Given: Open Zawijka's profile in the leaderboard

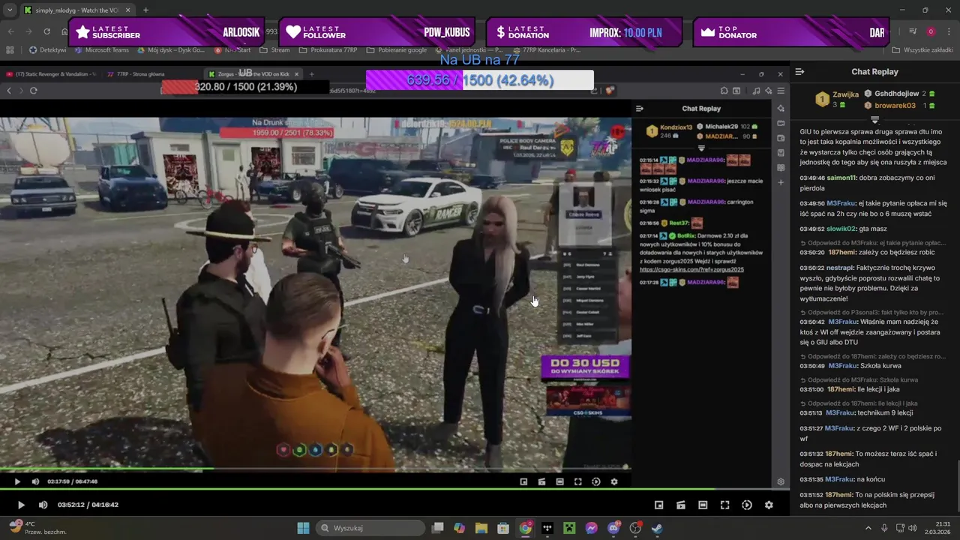Looking at the screenshot, I should tap(845, 94).
